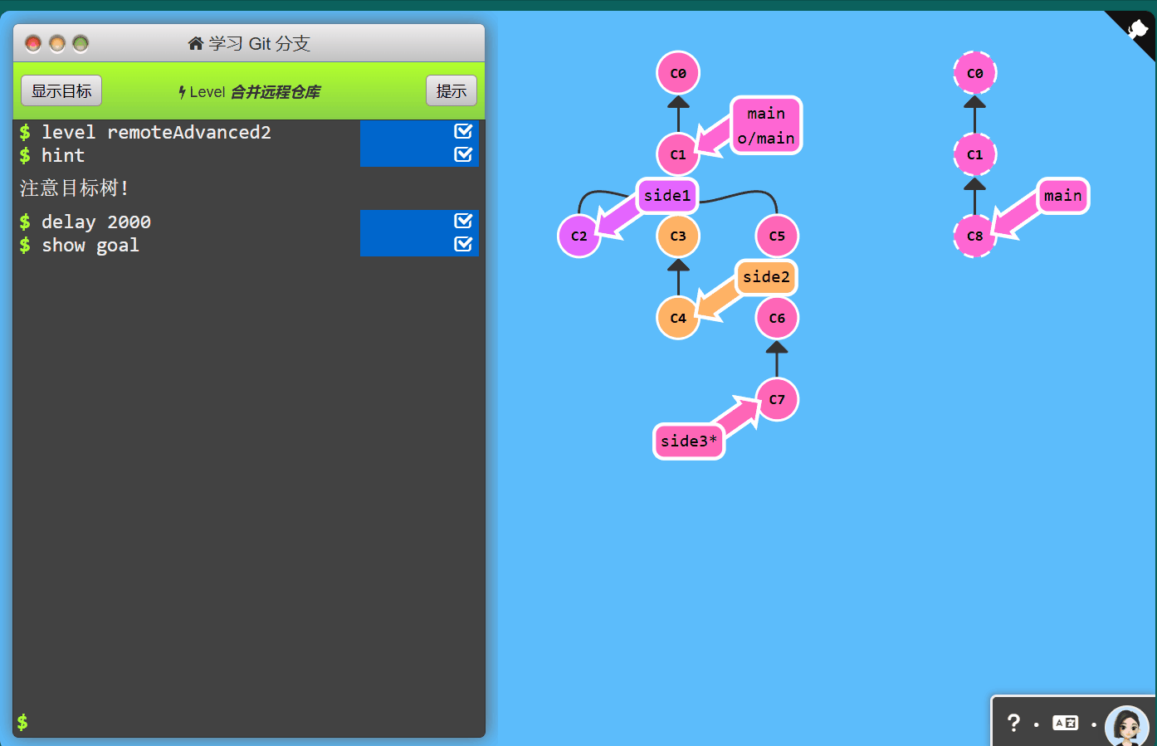Click the empty command prompt line
Screen dimensions: 1157x746
249,721
